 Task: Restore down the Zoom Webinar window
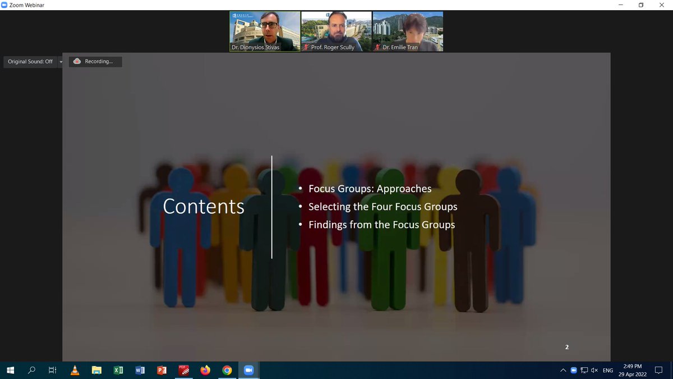[x=641, y=5]
